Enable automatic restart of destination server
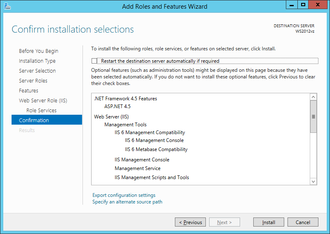This screenshot has height=234, width=330. (94, 61)
